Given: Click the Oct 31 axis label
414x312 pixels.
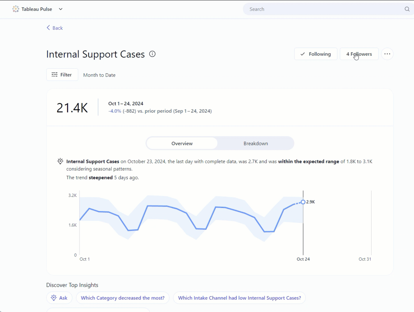Looking at the screenshot, I should (x=365, y=259).
